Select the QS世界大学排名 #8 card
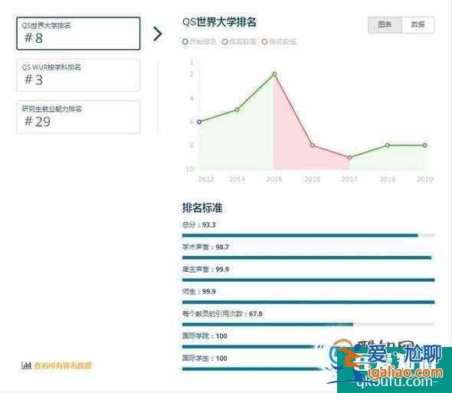The width and height of the screenshot is (452, 393). (x=78, y=34)
